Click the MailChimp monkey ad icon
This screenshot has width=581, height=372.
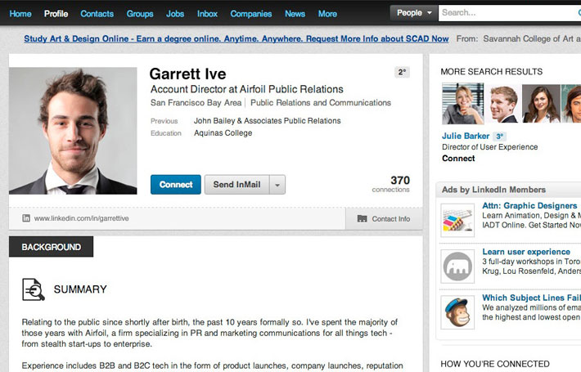pyautogui.click(x=457, y=312)
